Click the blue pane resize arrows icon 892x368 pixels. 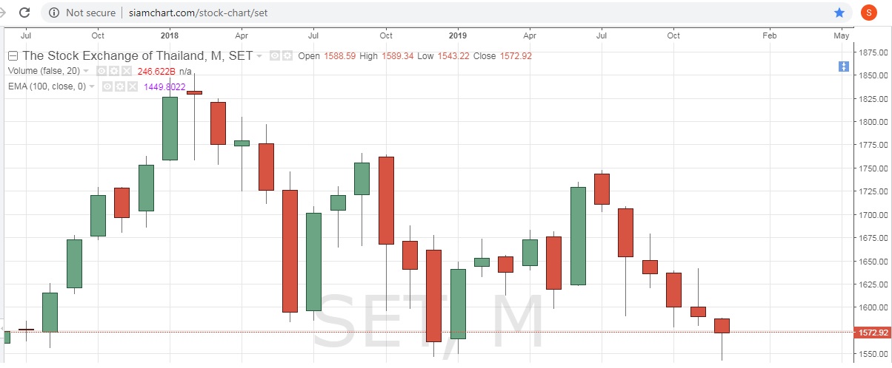tap(843, 67)
